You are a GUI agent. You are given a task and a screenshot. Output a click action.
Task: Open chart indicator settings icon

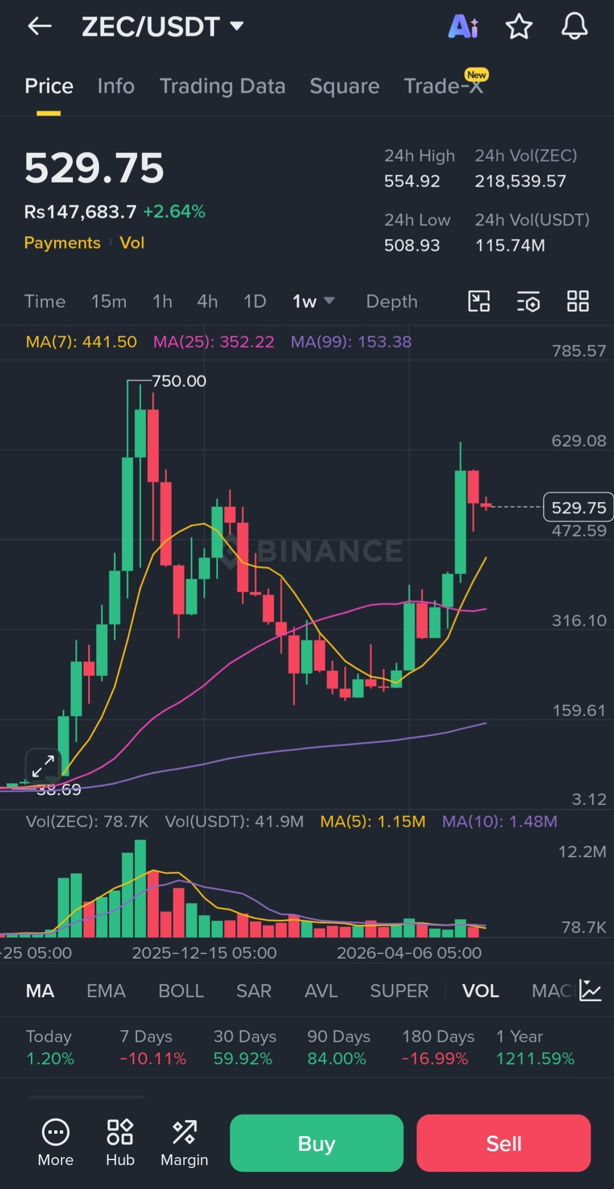pos(529,301)
